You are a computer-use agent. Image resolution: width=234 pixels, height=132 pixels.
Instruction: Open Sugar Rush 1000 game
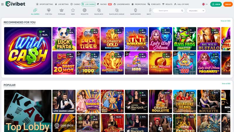136,63
